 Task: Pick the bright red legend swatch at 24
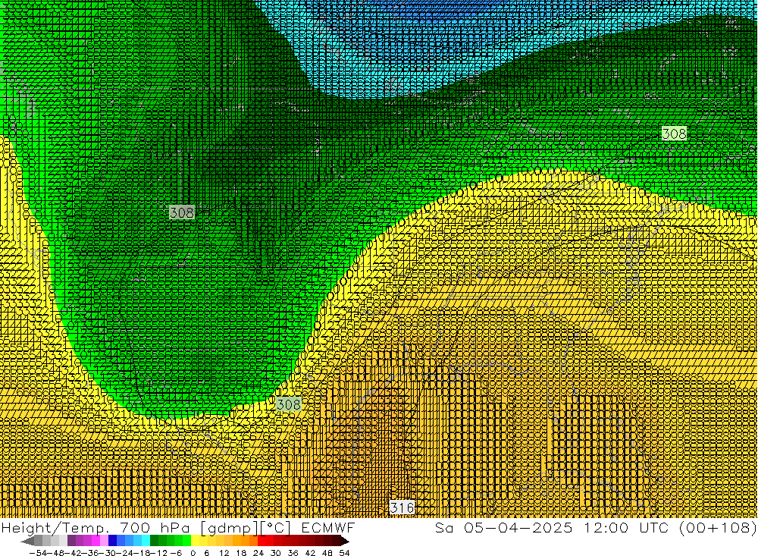(x=262, y=541)
